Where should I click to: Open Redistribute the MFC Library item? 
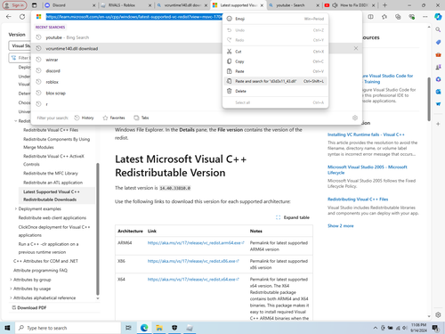coord(51,173)
